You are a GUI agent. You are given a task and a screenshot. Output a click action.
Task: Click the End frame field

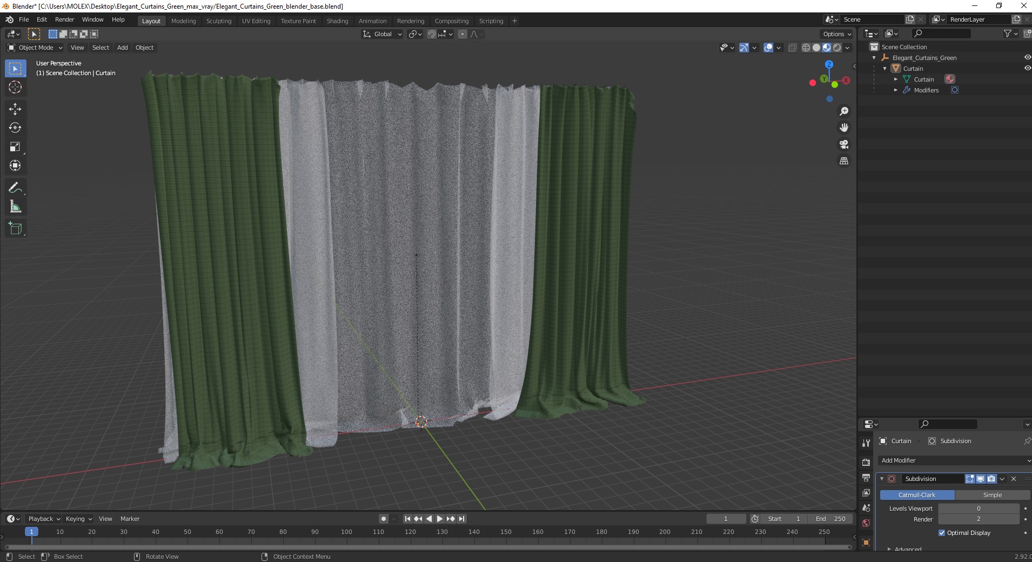point(830,519)
